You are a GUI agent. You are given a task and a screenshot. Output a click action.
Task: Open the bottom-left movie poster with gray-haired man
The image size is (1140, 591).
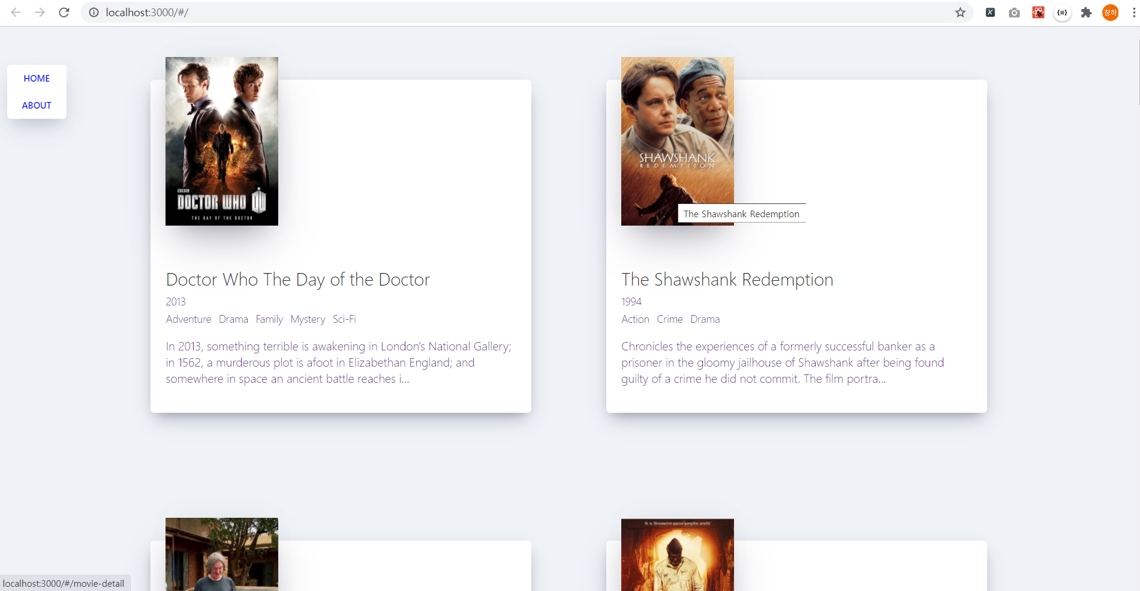point(222,554)
